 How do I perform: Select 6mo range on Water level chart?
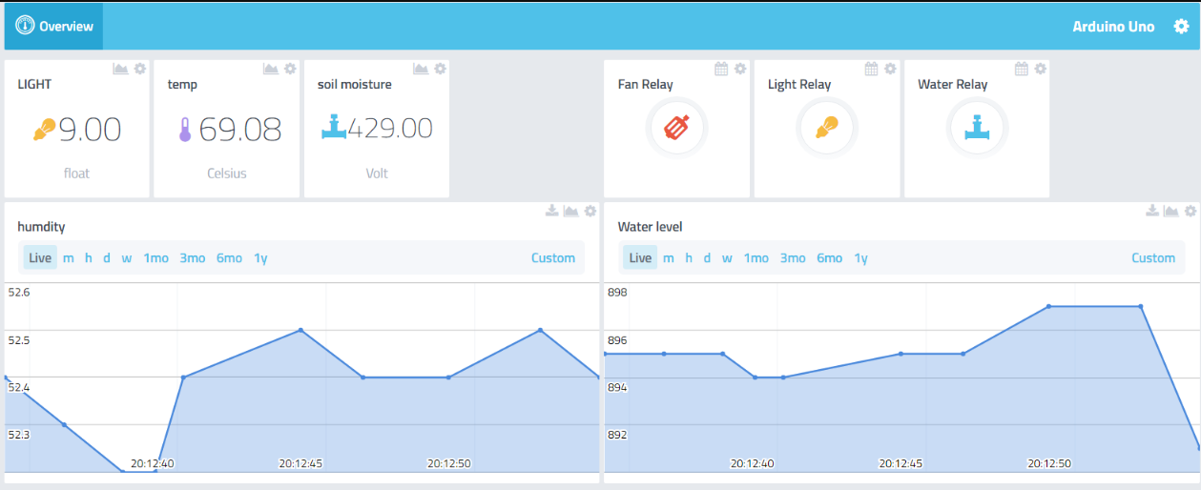click(x=829, y=258)
